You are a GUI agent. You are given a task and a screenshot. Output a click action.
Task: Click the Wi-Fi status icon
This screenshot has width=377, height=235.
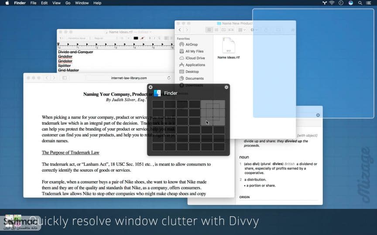(332, 3)
